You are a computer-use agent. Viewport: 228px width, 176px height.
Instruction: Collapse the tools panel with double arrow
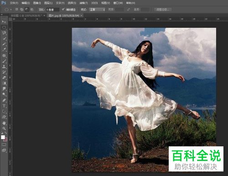pos(2,15)
